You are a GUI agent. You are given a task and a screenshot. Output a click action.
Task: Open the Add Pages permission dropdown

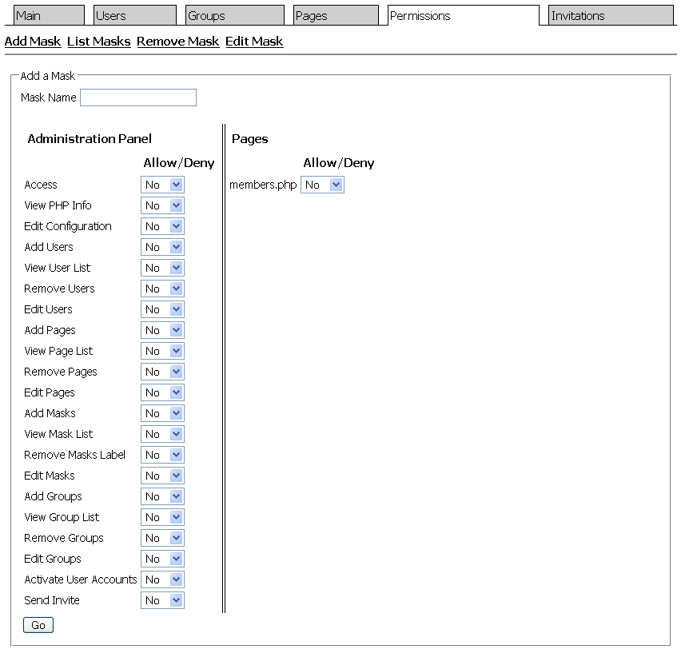pyautogui.click(x=162, y=329)
